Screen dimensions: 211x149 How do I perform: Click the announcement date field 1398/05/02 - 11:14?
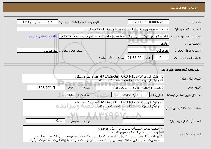click(x=38, y=22)
